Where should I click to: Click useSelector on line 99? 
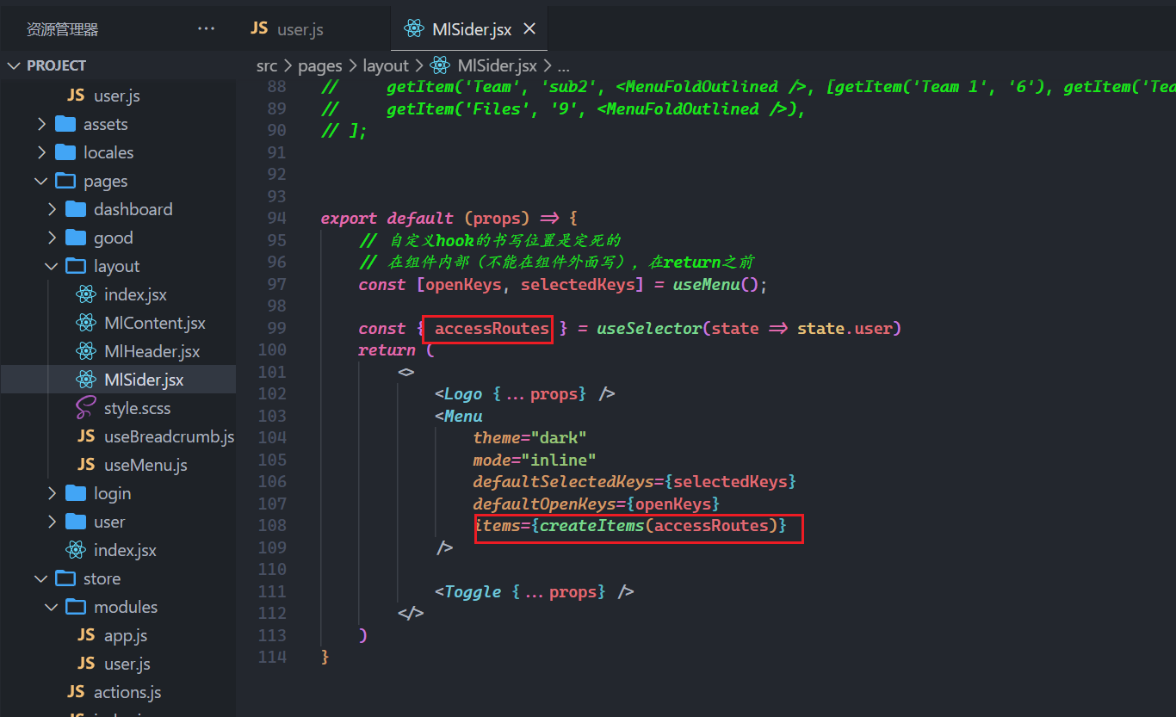pyautogui.click(x=649, y=329)
